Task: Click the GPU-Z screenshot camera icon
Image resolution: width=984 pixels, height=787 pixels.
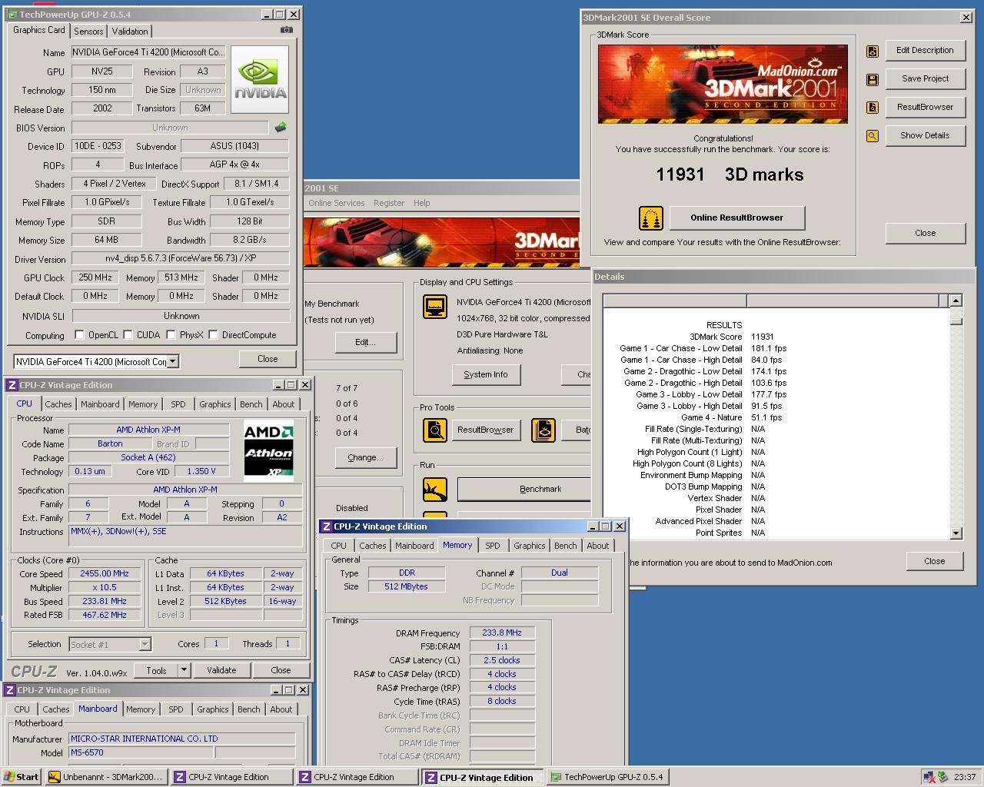Action: (x=286, y=30)
